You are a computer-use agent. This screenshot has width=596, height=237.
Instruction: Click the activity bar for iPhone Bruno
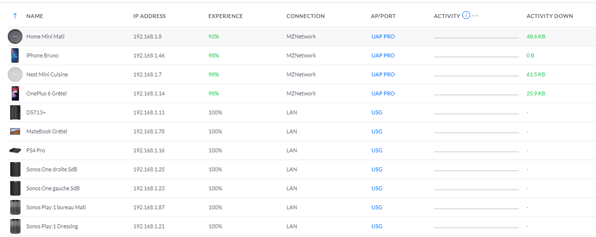point(476,56)
